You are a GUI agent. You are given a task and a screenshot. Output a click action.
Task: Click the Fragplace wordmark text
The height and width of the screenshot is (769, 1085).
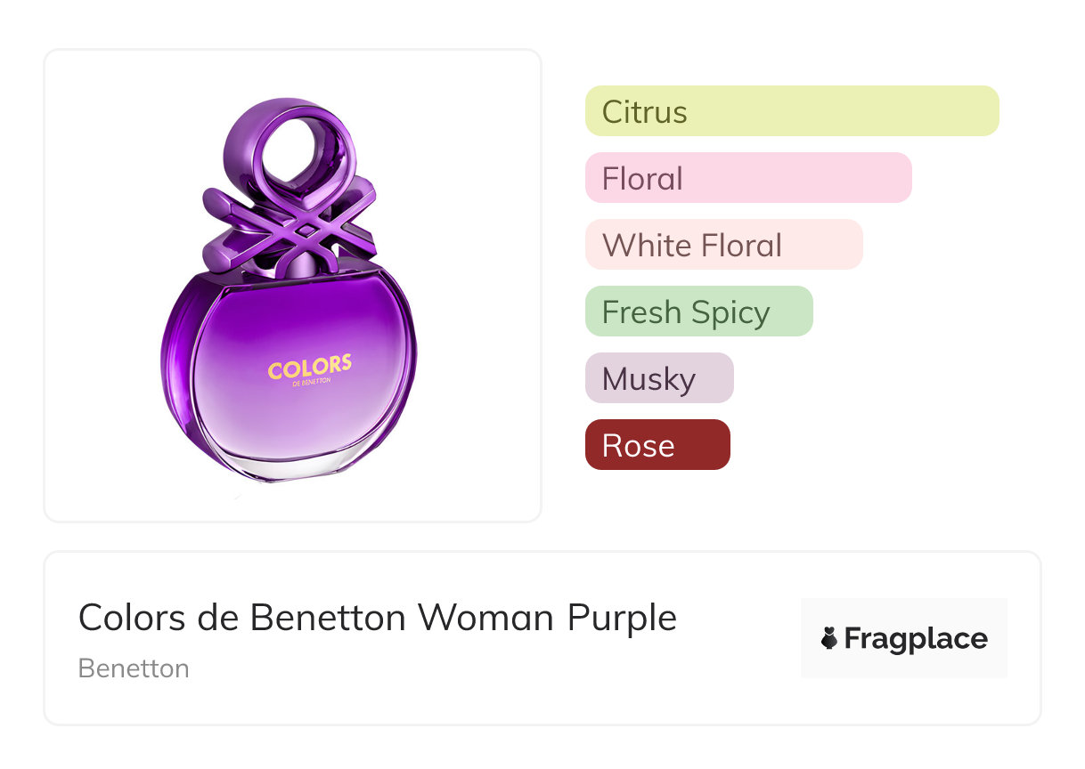916,639
